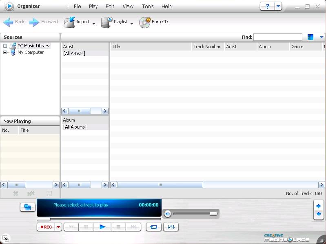Screen dimensions: 326x244
Task: Click the play button
Action: [102, 227]
